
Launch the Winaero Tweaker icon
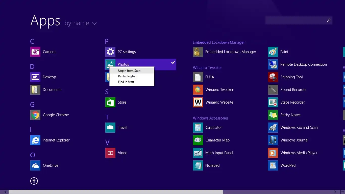(x=198, y=90)
